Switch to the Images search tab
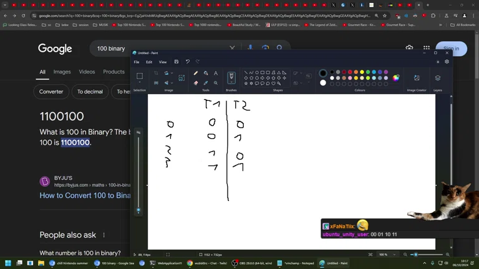Image resolution: width=479 pixels, height=269 pixels. click(62, 72)
